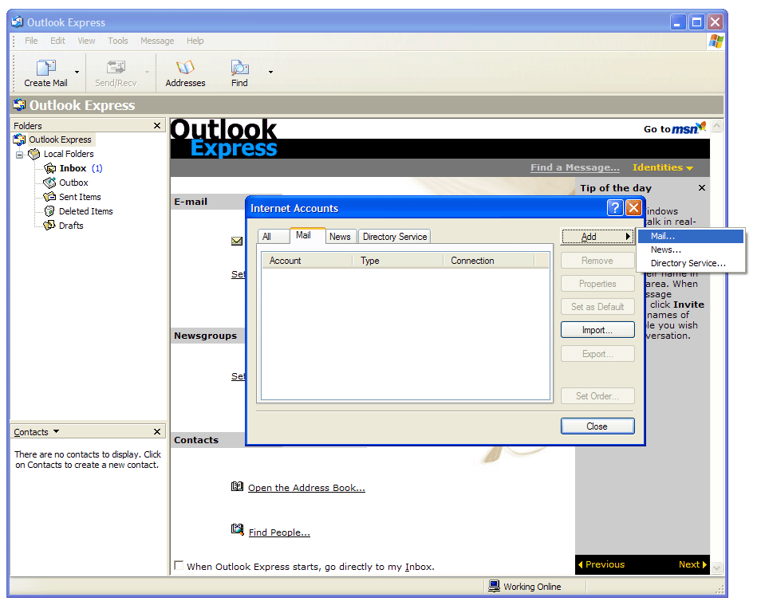Click the scroll up arrow of main pane
The image size is (757, 613).
coord(717,126)
